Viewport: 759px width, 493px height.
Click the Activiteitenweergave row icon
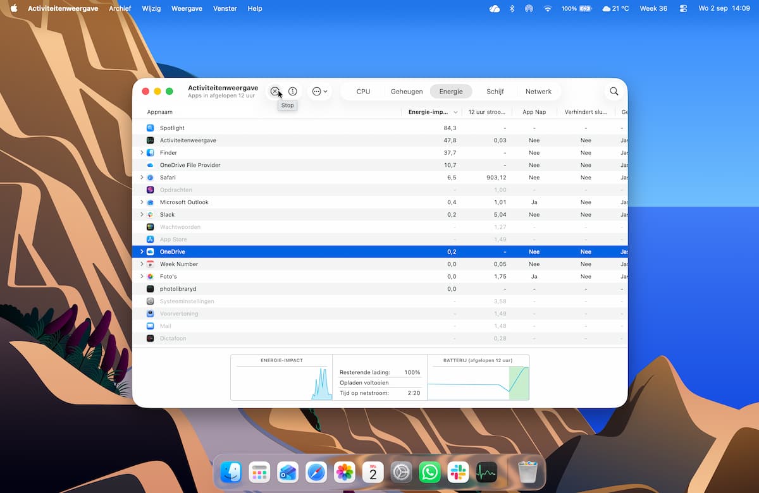(x=151, y=140)
